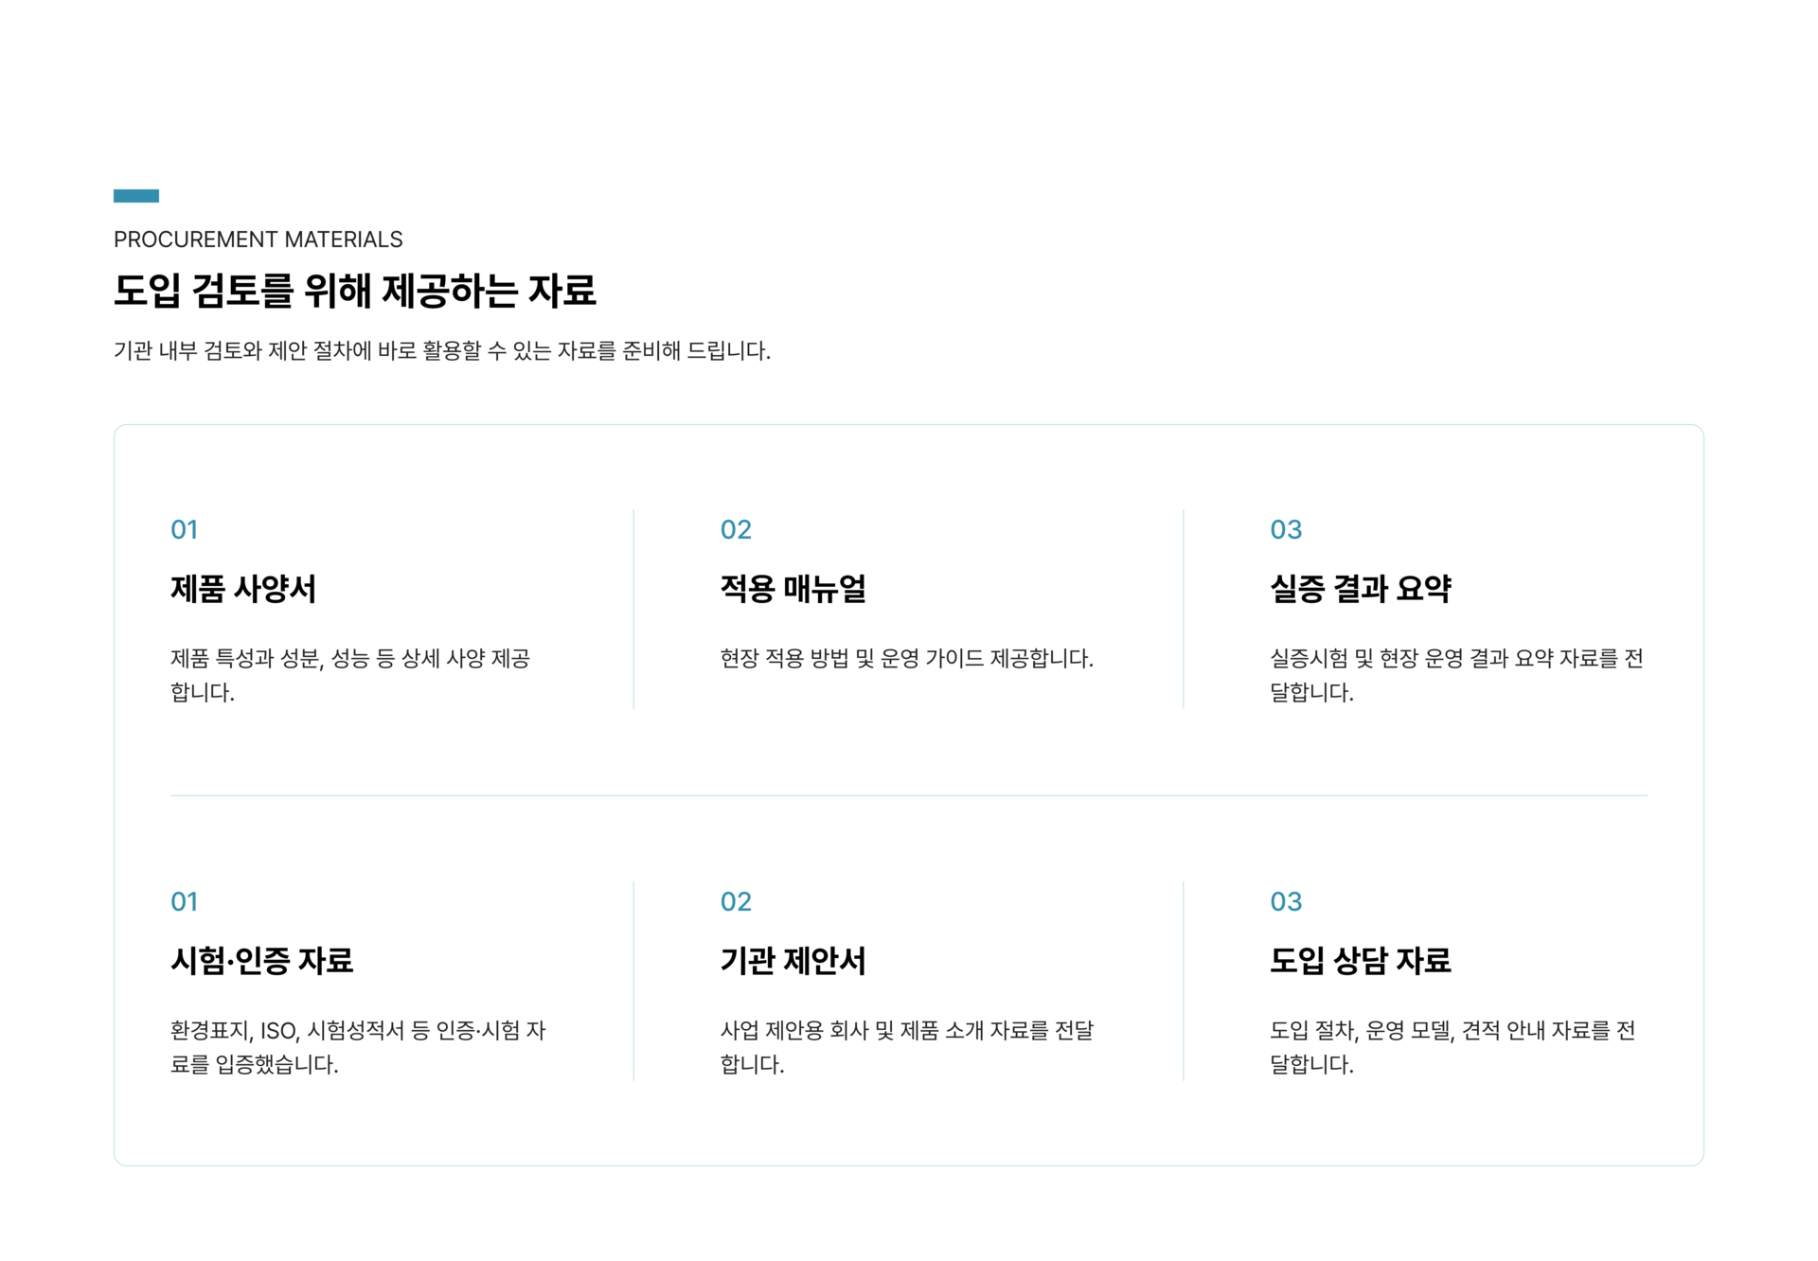
Task: Click the 기관 제안서 heading
Action: click(x=793, y=961)
